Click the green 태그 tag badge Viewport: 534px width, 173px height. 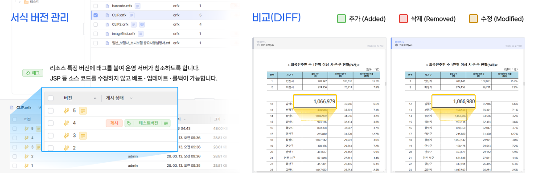click(33, 73)
